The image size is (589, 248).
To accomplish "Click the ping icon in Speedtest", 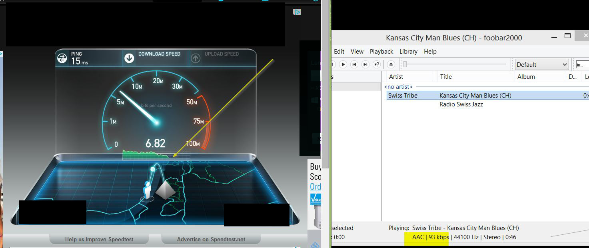I will click(x=62, y=58).
